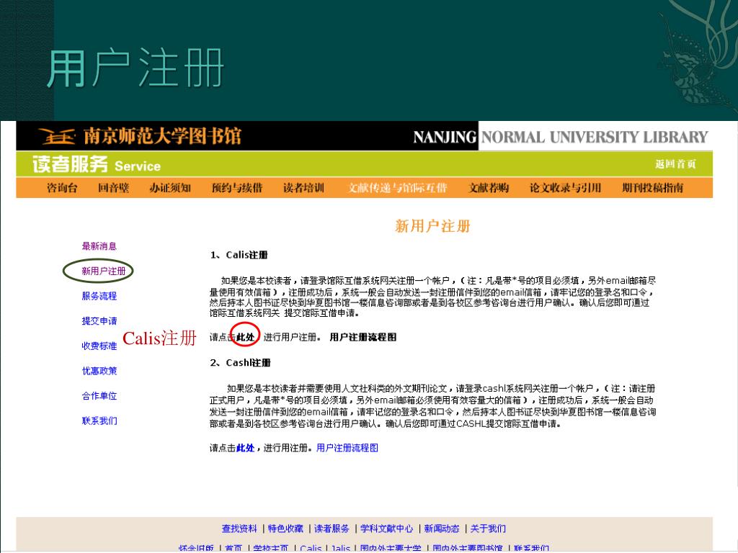
Task: Open 文献荐购 in the navigation bar
Action: tap(489, 188)
